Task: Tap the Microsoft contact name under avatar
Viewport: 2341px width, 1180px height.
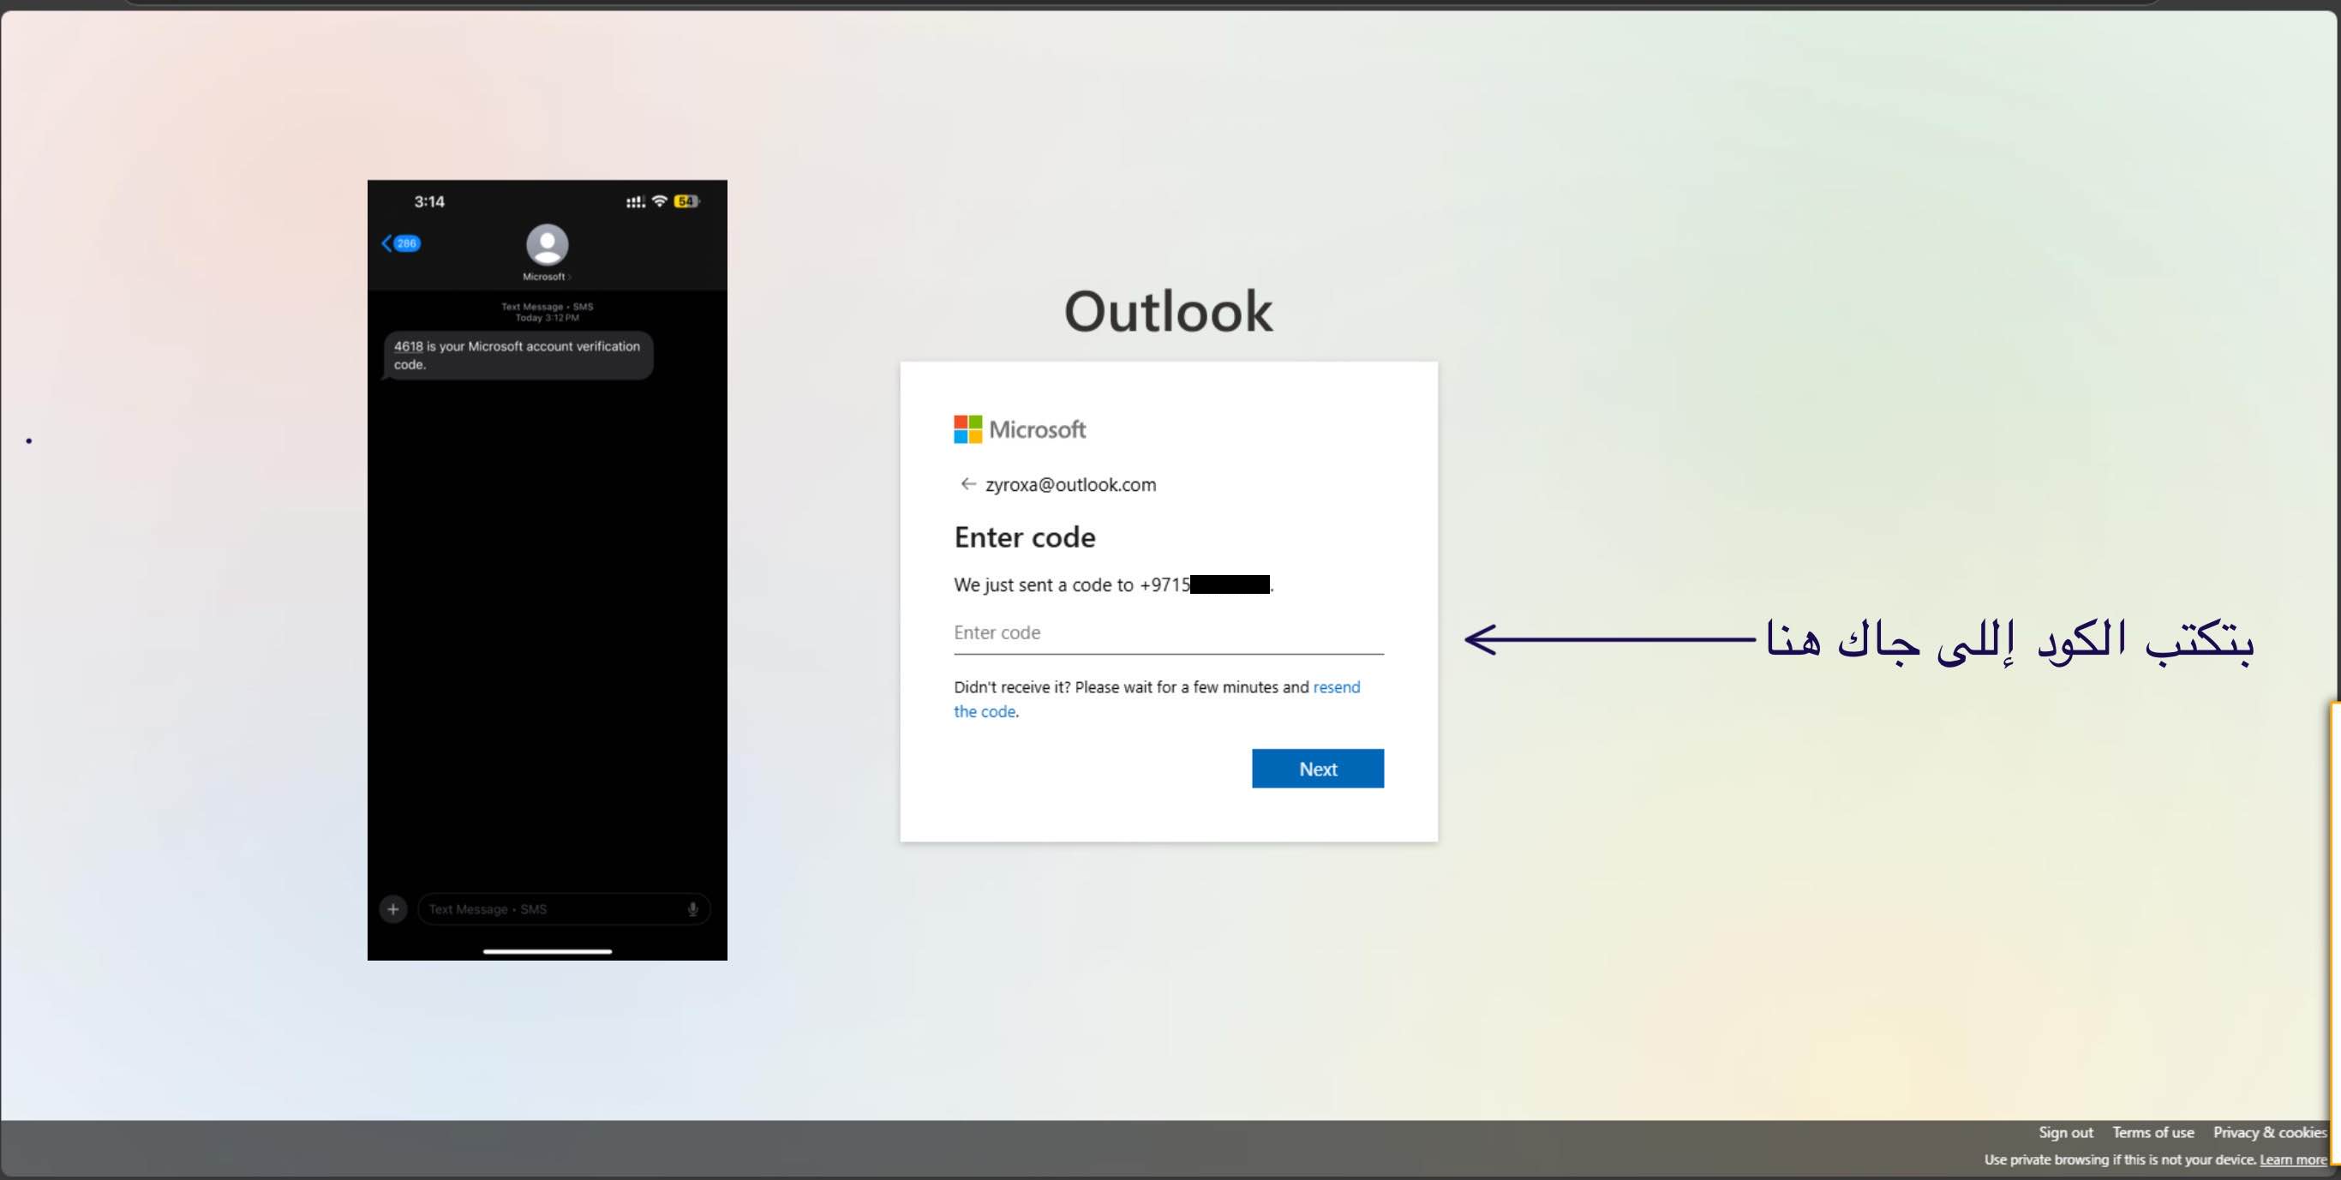Action: [544, 277]
